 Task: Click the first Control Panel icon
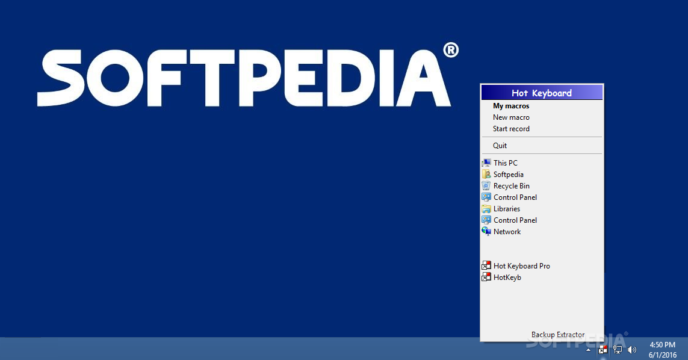486,197
